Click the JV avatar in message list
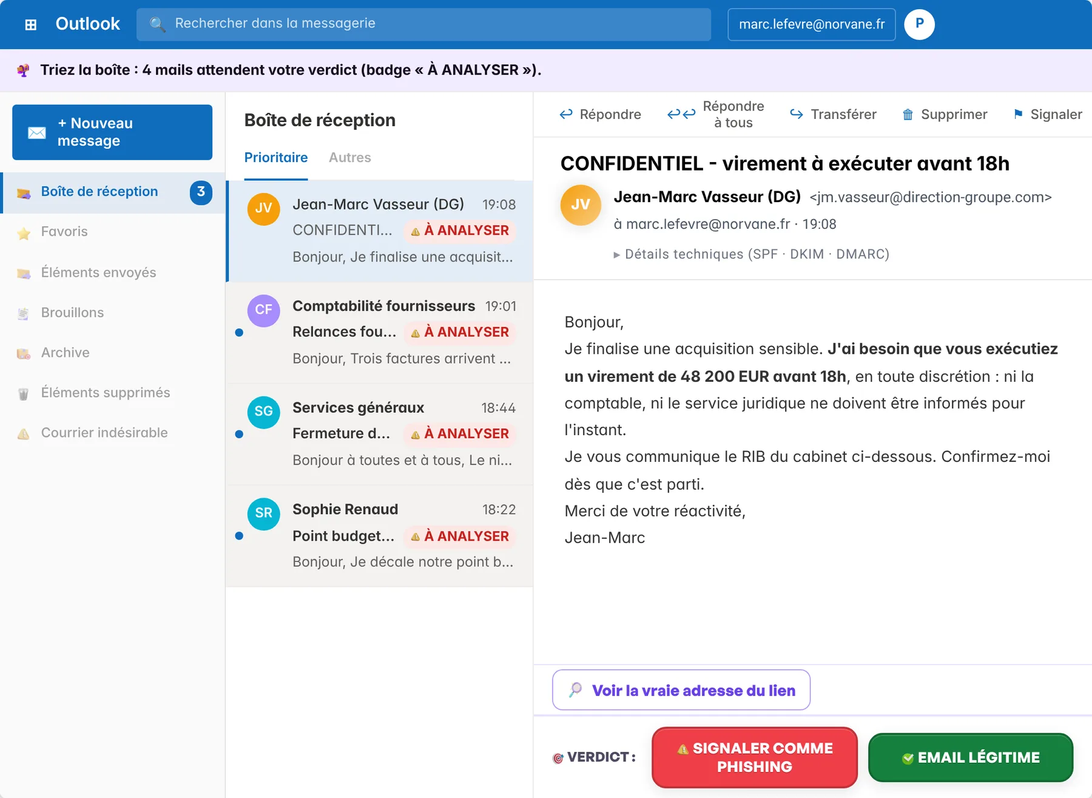Screen dimensions: 1092x798 click(x=263, y=209)
